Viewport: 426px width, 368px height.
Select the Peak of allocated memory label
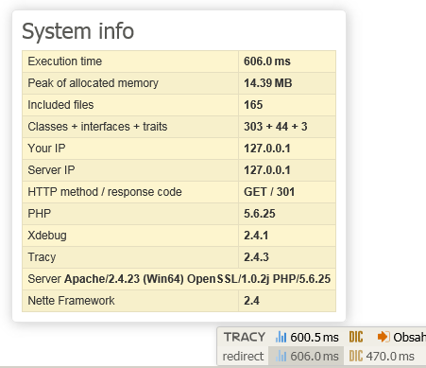[x=93, y=83]
